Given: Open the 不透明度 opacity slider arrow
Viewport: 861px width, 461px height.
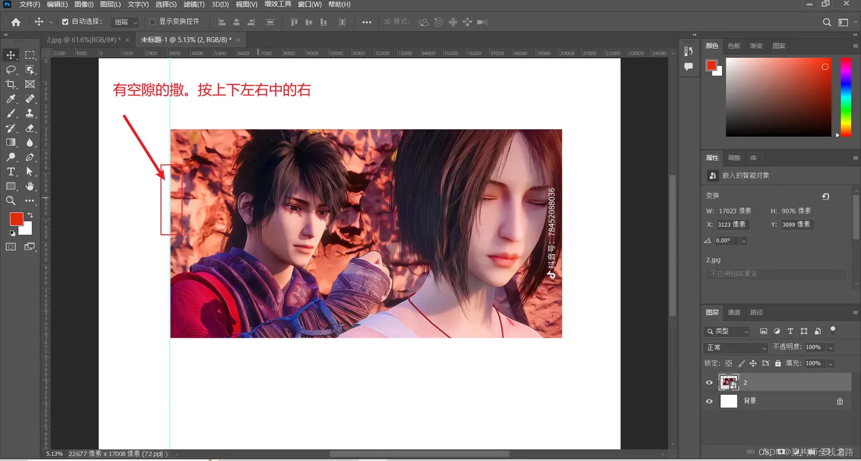Looking at the screenshot, I should tap(830, 347).
